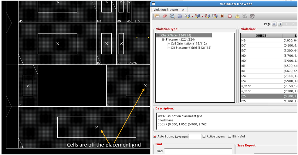
Task: Toggle the Auto Zoom checkbox
Action: [155, 136]
